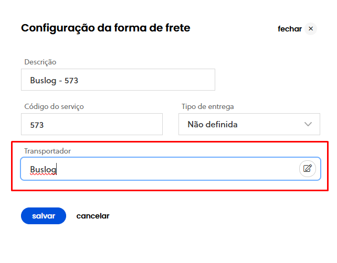Click the cancelar link
The image size is (337, 263).
pos(93,216)
